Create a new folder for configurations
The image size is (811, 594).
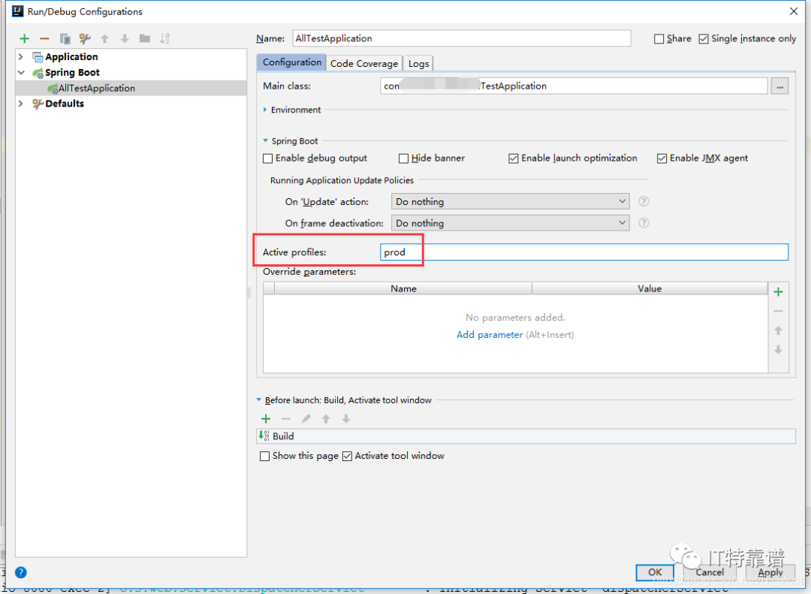click(x=145, y=39)
